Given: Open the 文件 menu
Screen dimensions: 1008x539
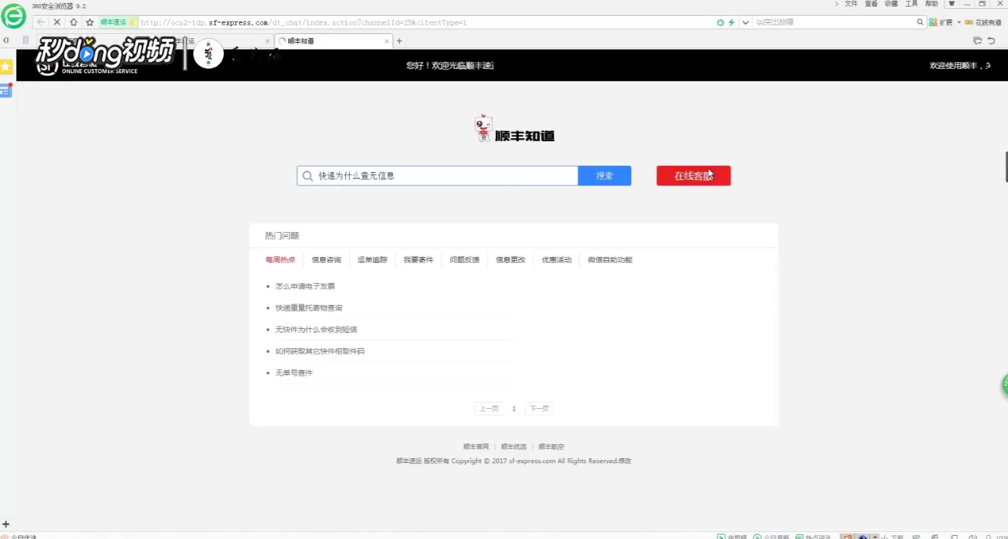Looking at the screenshot, I should click(851, 4).
